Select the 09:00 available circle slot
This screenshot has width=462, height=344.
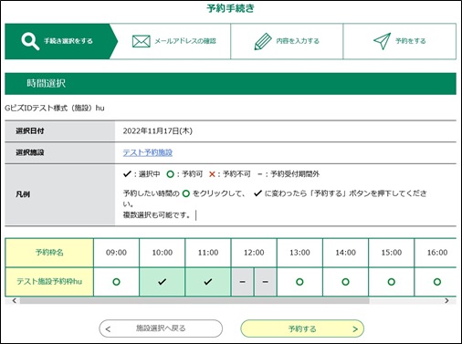pyautogui.click(x=116, y=282)
